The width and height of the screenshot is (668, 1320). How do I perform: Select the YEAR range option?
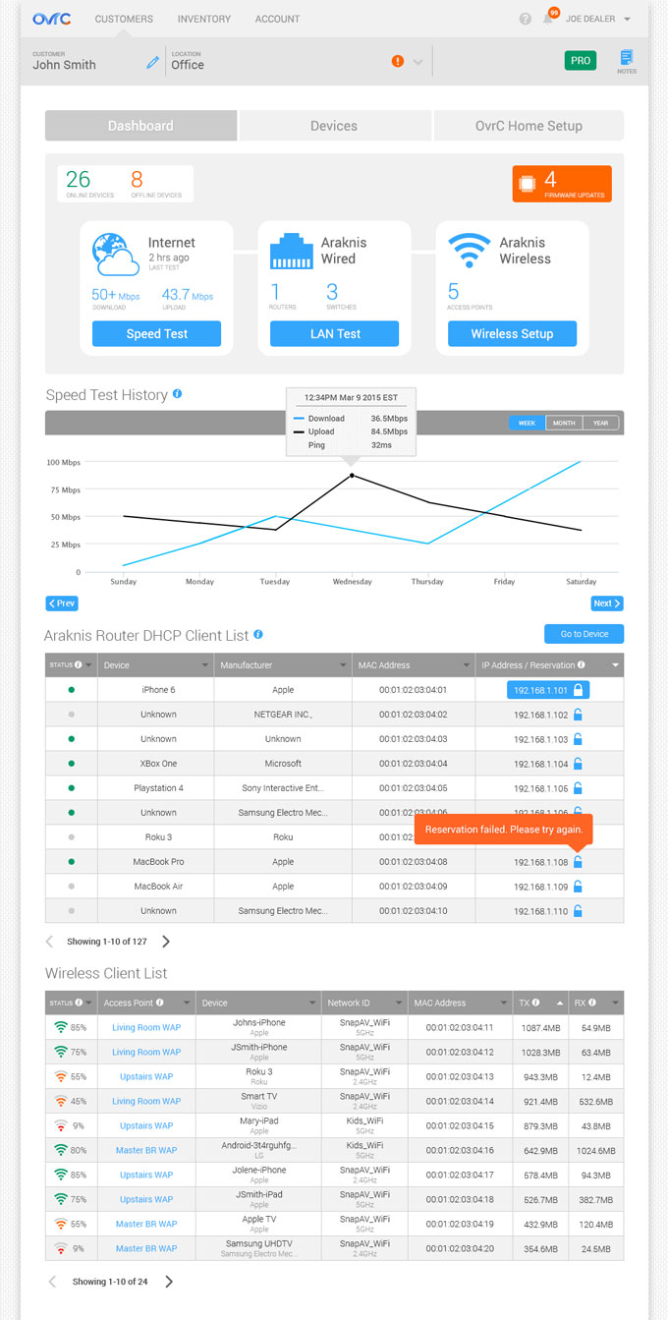(601, 423)
